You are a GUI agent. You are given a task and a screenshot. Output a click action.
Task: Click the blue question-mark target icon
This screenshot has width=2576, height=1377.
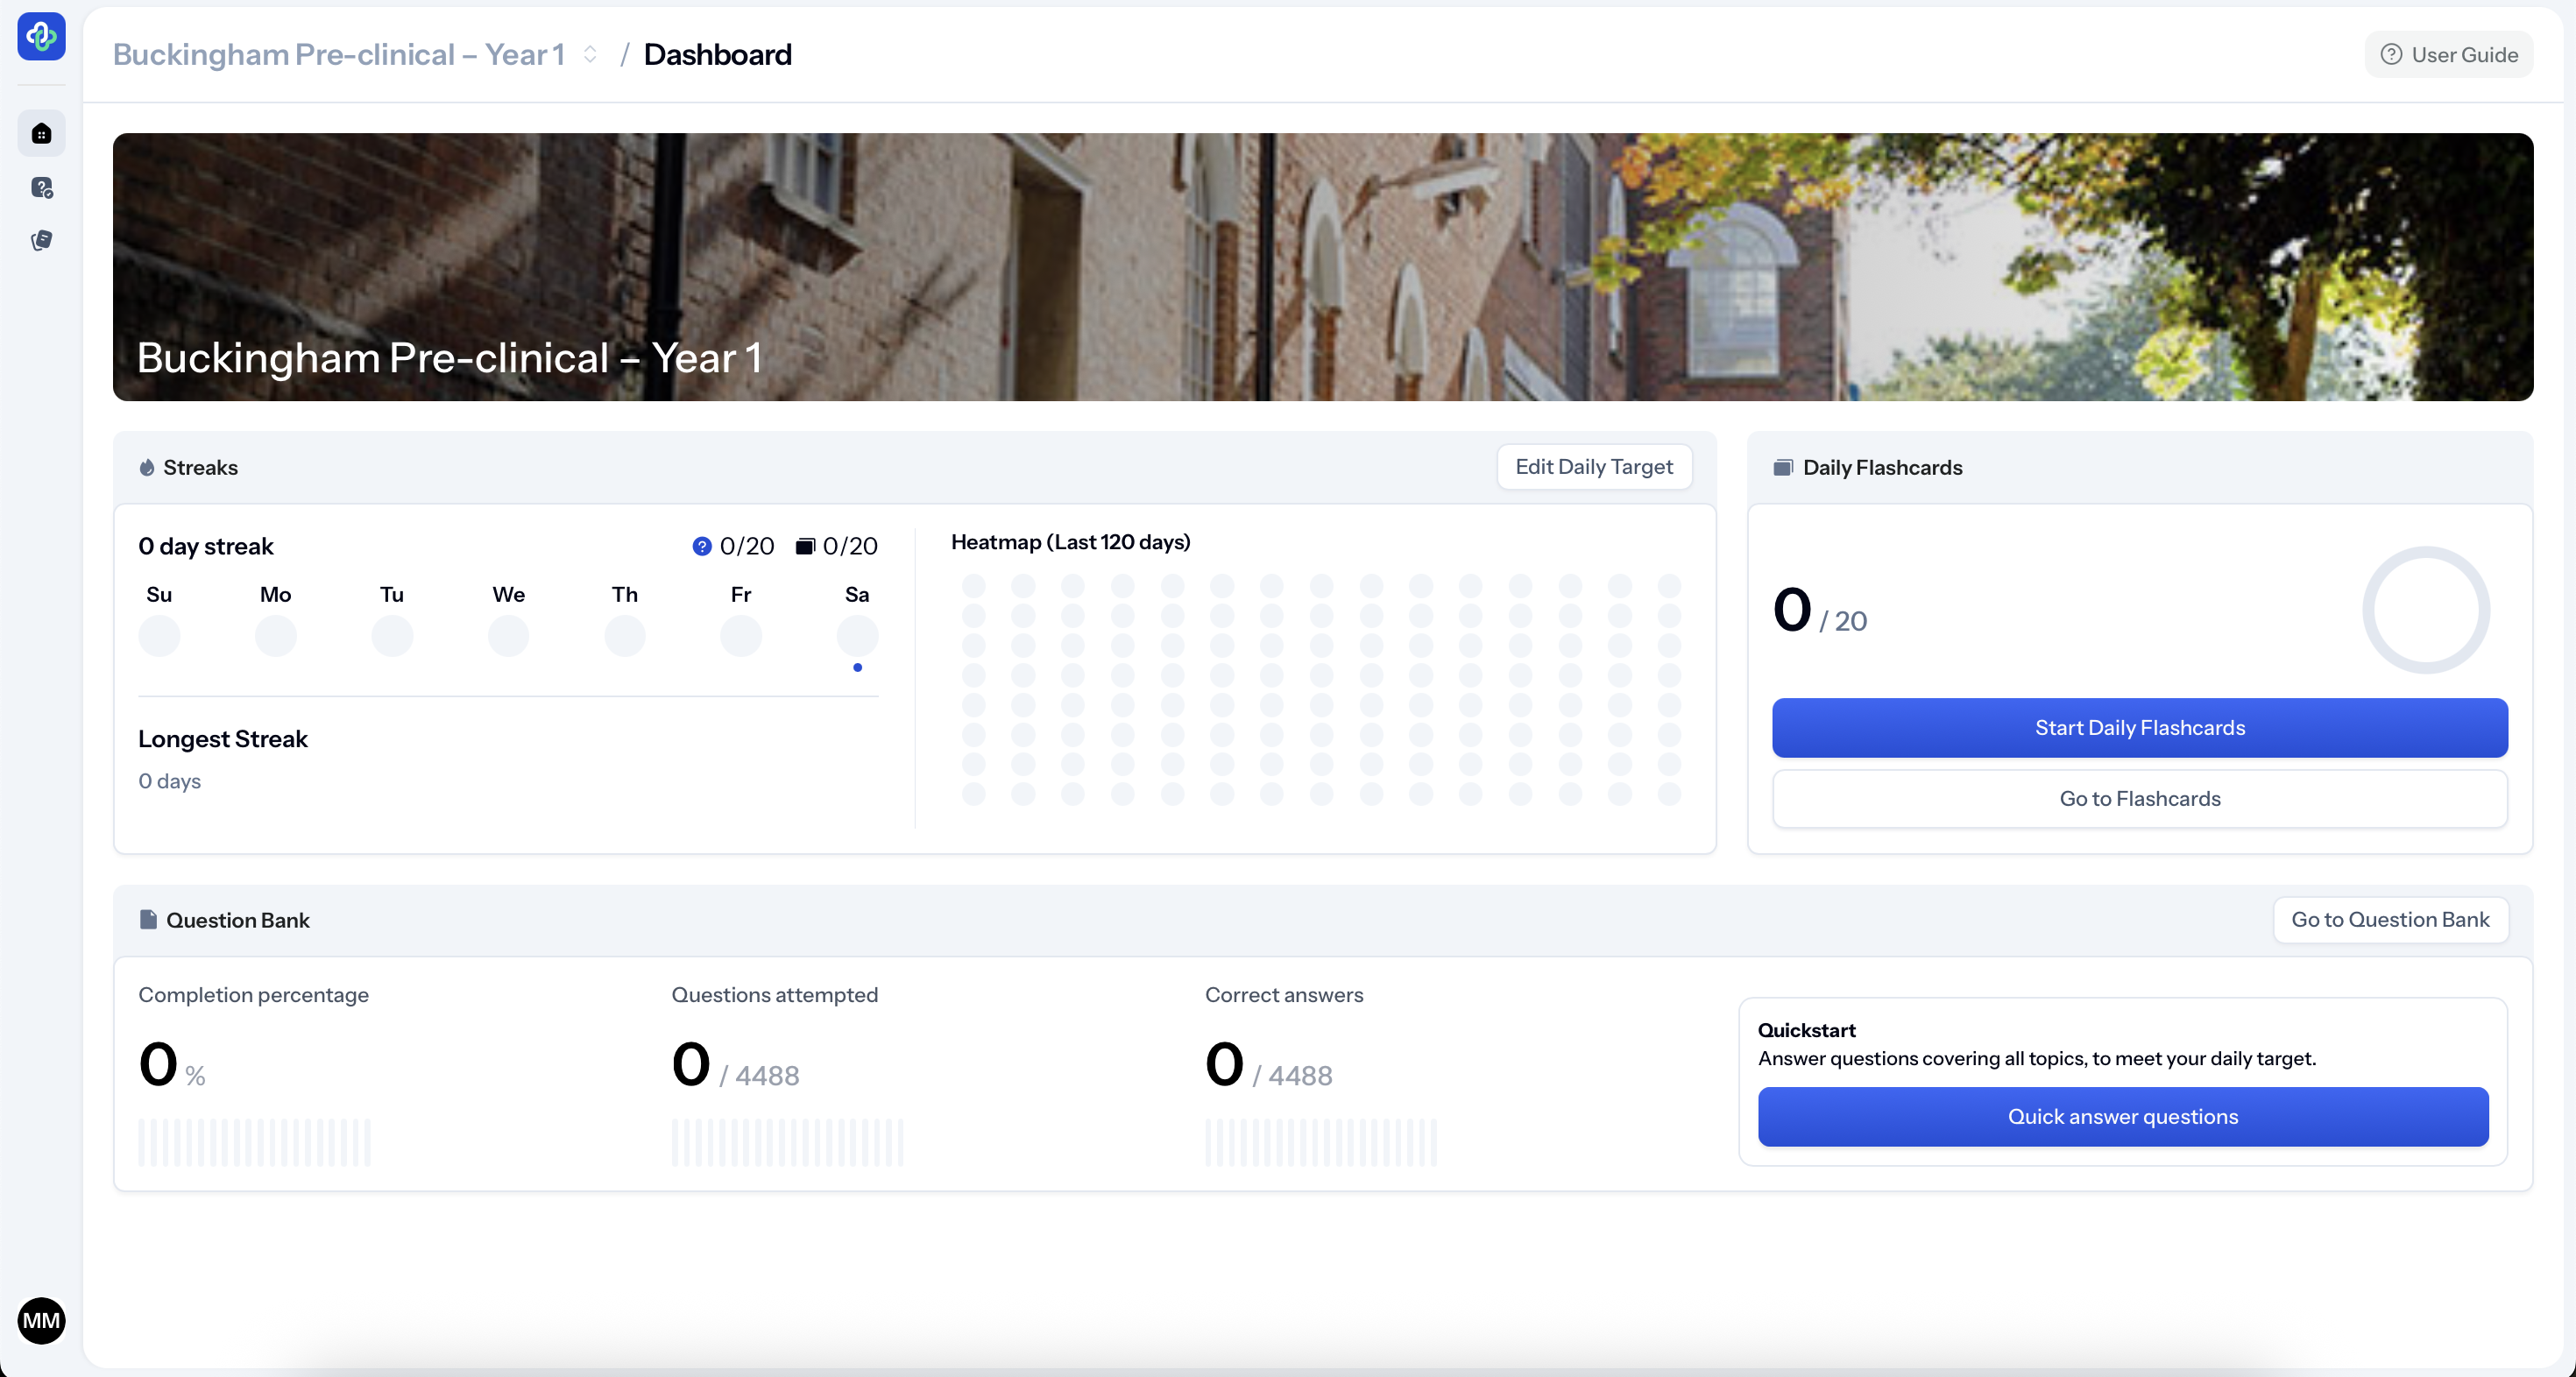(x=702, y=546)
